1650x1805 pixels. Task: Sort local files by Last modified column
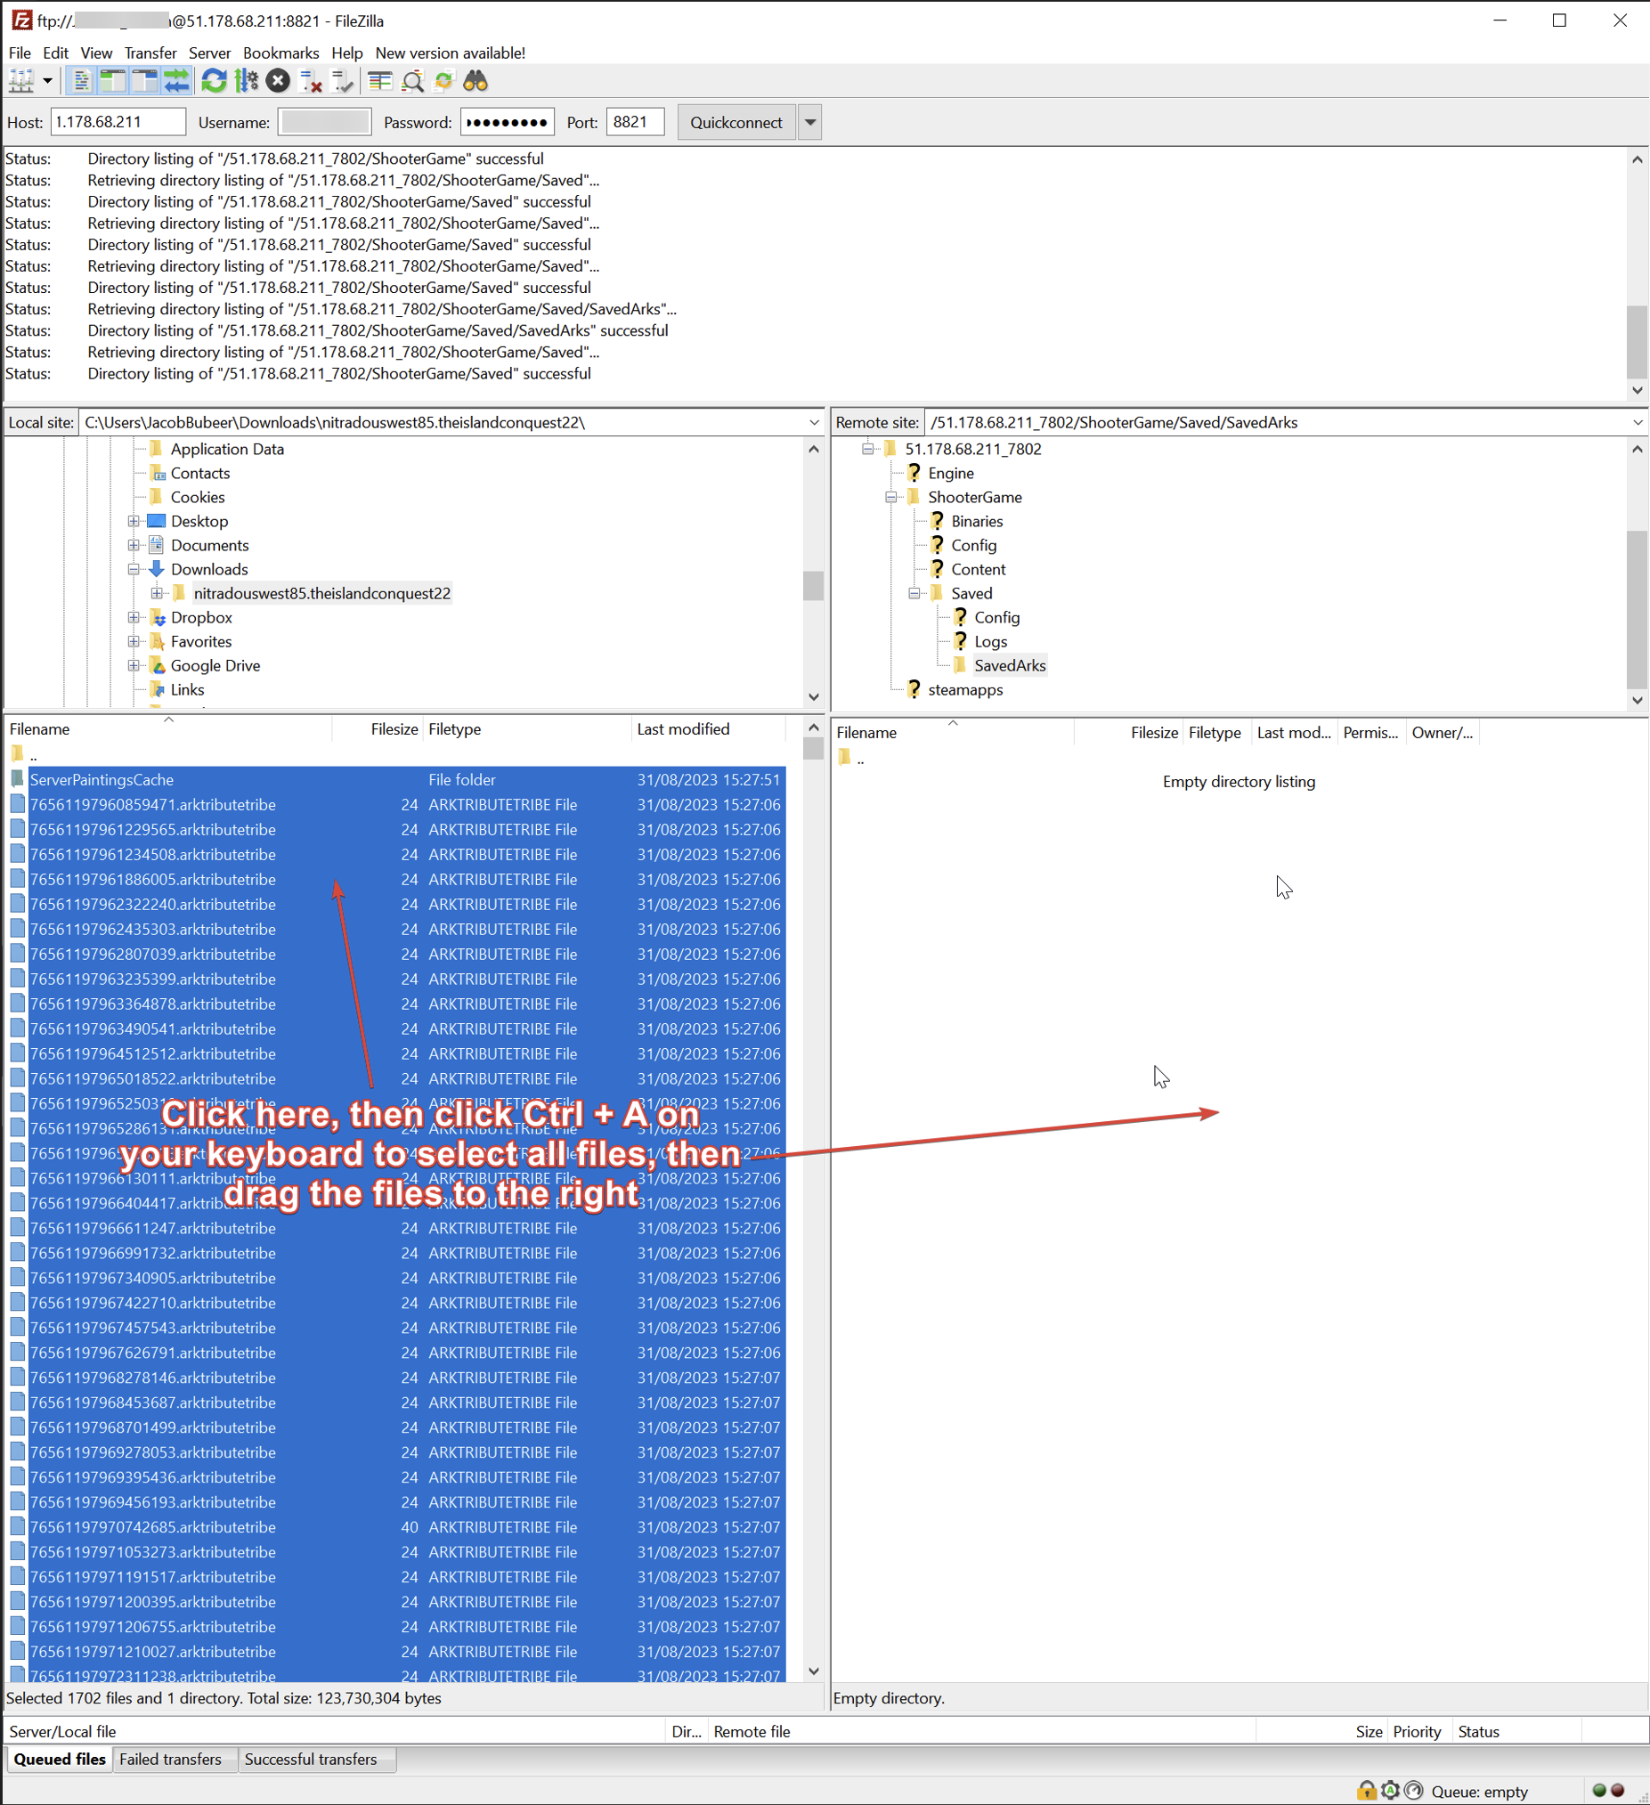(682, 729)
